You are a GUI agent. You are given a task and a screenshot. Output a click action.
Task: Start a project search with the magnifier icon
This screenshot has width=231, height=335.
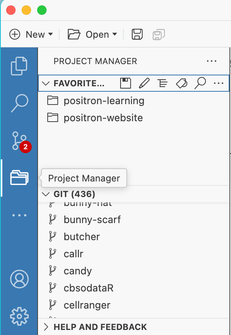click(200, 83)
